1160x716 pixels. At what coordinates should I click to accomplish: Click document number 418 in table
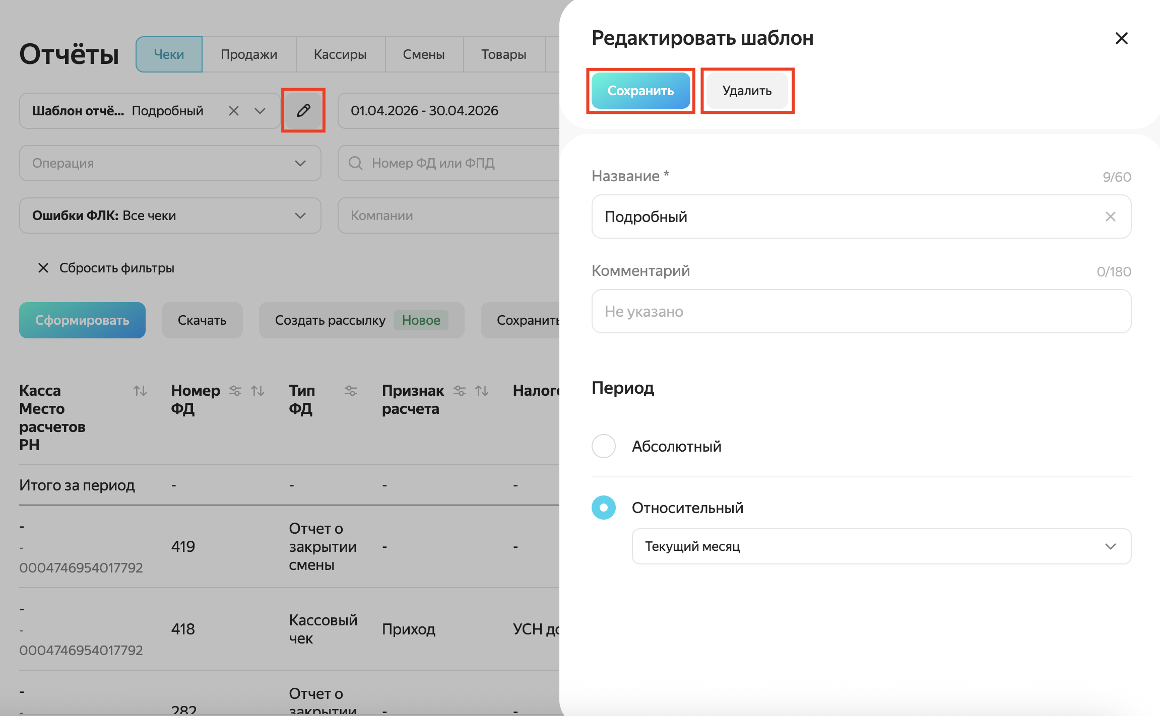coord(183,629)
